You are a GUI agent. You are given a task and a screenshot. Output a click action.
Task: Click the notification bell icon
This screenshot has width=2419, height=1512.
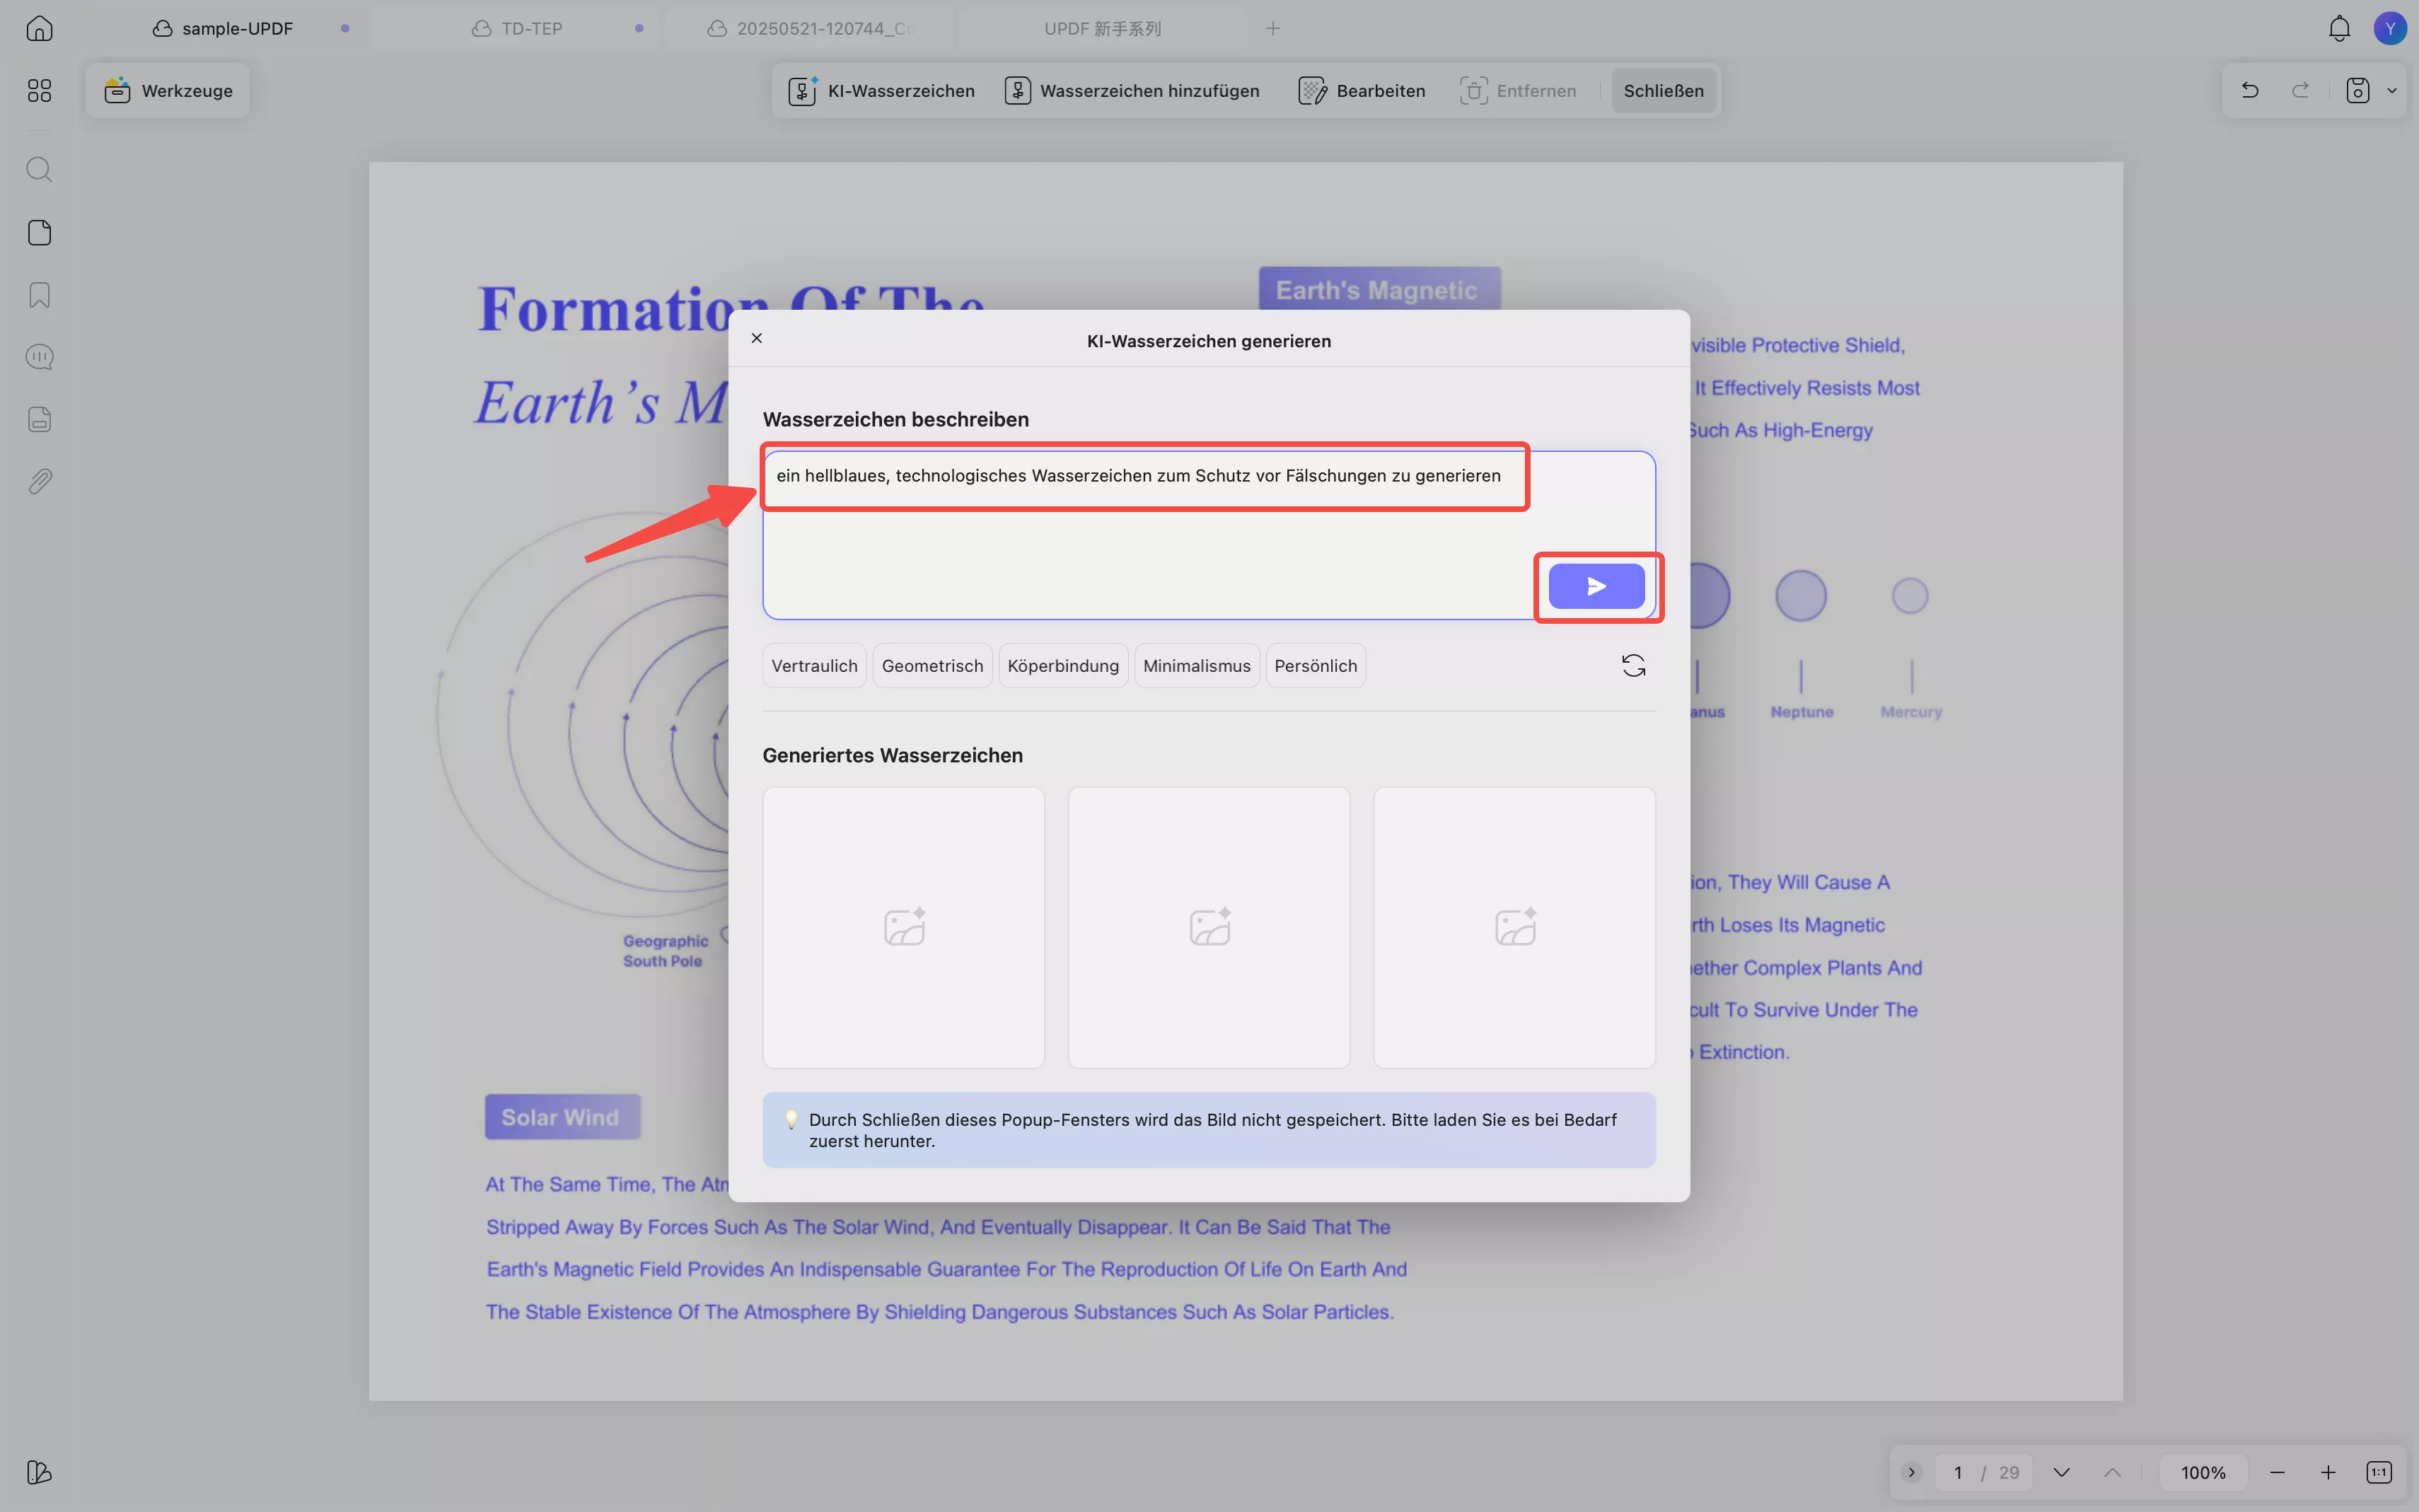pos(2339,28)
